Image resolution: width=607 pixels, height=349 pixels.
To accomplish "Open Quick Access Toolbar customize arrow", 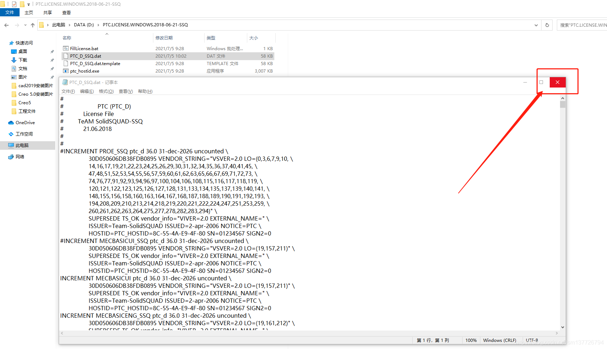I will pos(28,4).
